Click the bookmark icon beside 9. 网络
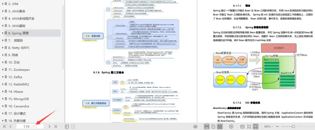This screenshot has height=130, width=315. point(6,55)
